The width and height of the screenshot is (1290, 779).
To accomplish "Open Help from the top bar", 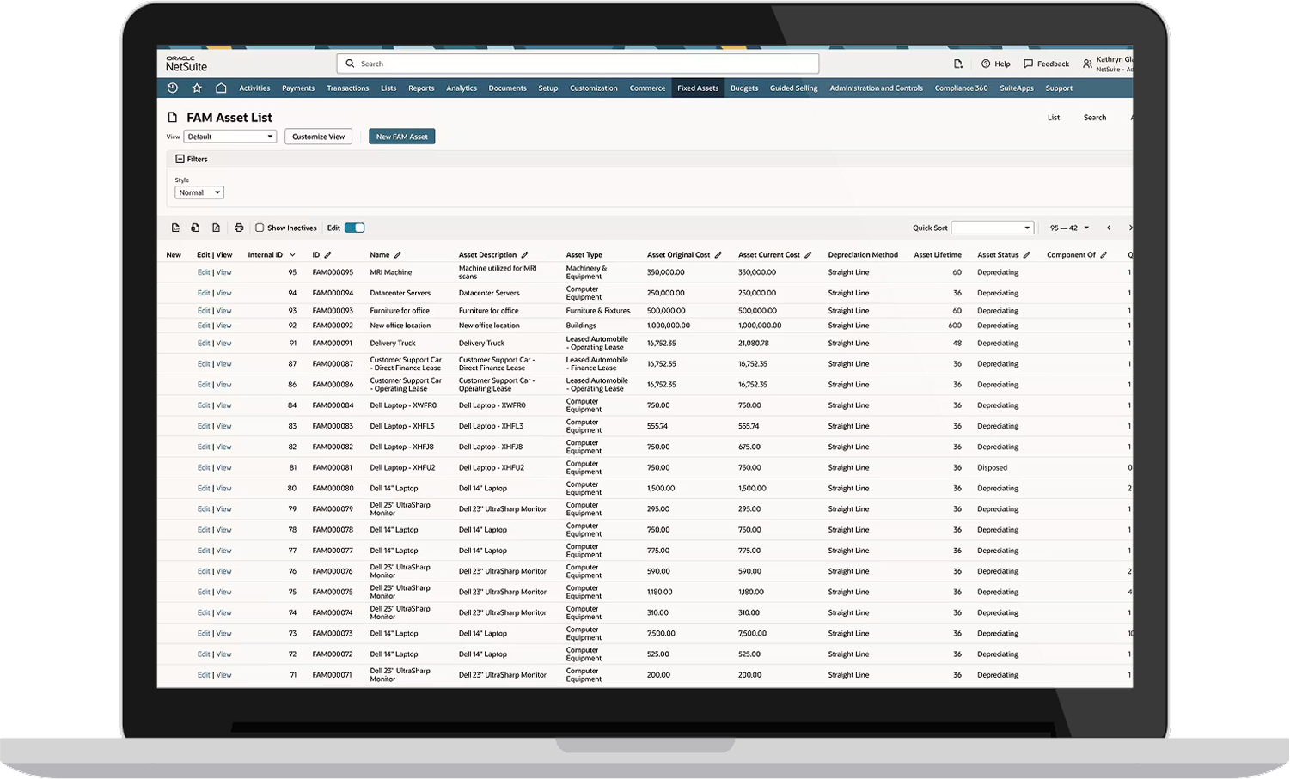I will click(x=995, y=64).
